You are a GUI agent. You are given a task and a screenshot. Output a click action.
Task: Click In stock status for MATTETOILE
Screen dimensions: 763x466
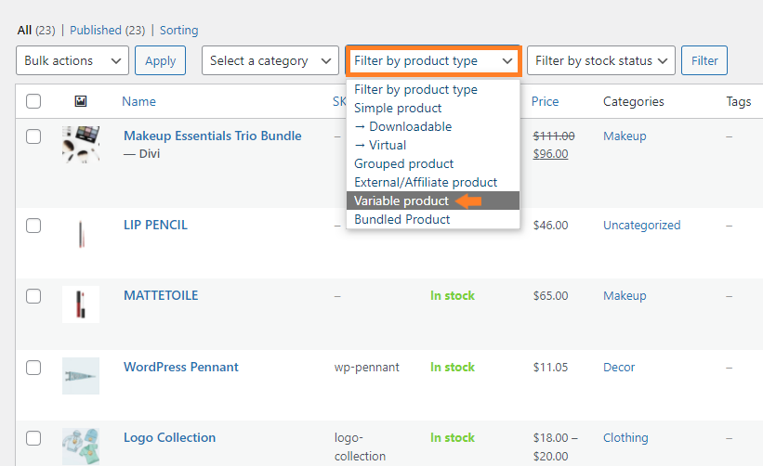coord(453,295)
